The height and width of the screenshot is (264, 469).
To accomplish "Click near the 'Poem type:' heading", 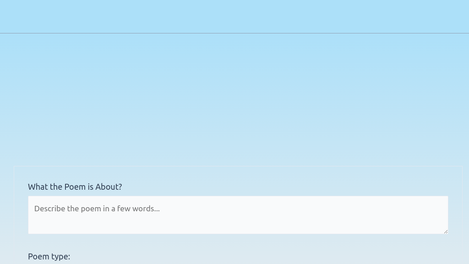I will [49, 256].
